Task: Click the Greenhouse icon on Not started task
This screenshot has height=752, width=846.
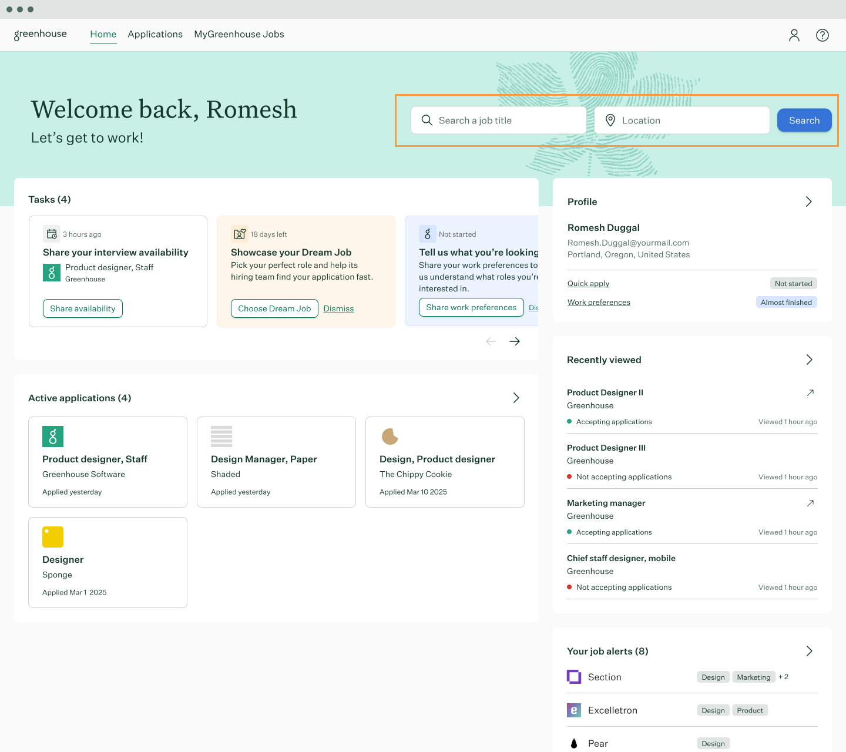Action: point(428,234)
